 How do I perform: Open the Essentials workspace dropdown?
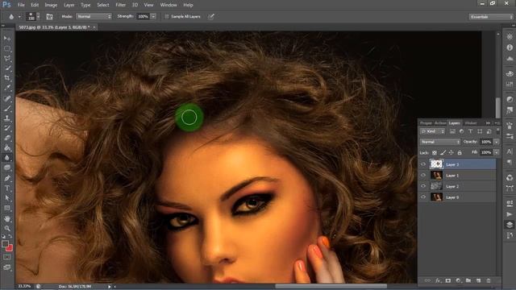(x=491, y=17)
